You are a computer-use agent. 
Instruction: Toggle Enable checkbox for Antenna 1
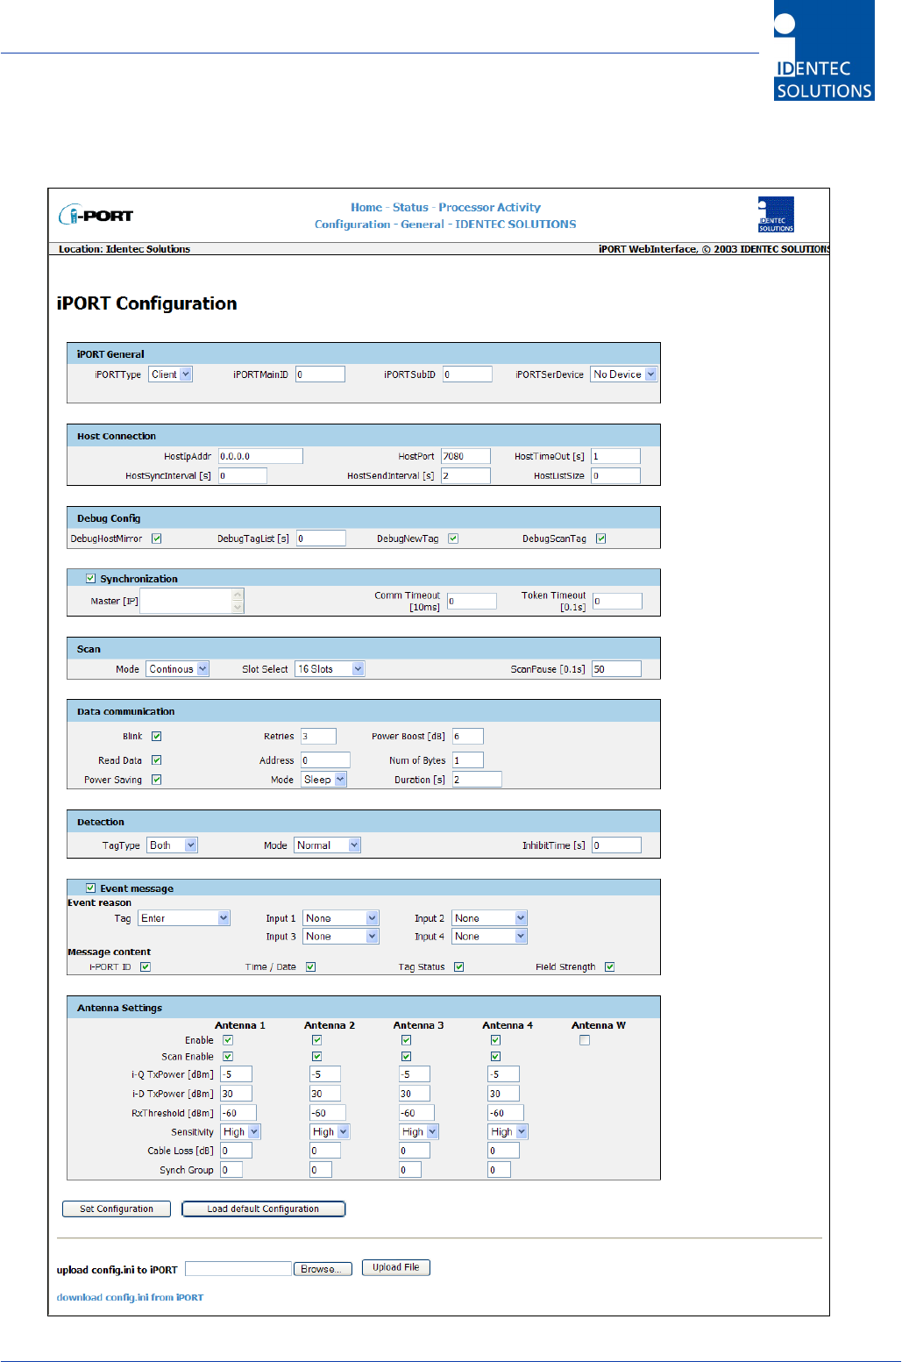228,1040
